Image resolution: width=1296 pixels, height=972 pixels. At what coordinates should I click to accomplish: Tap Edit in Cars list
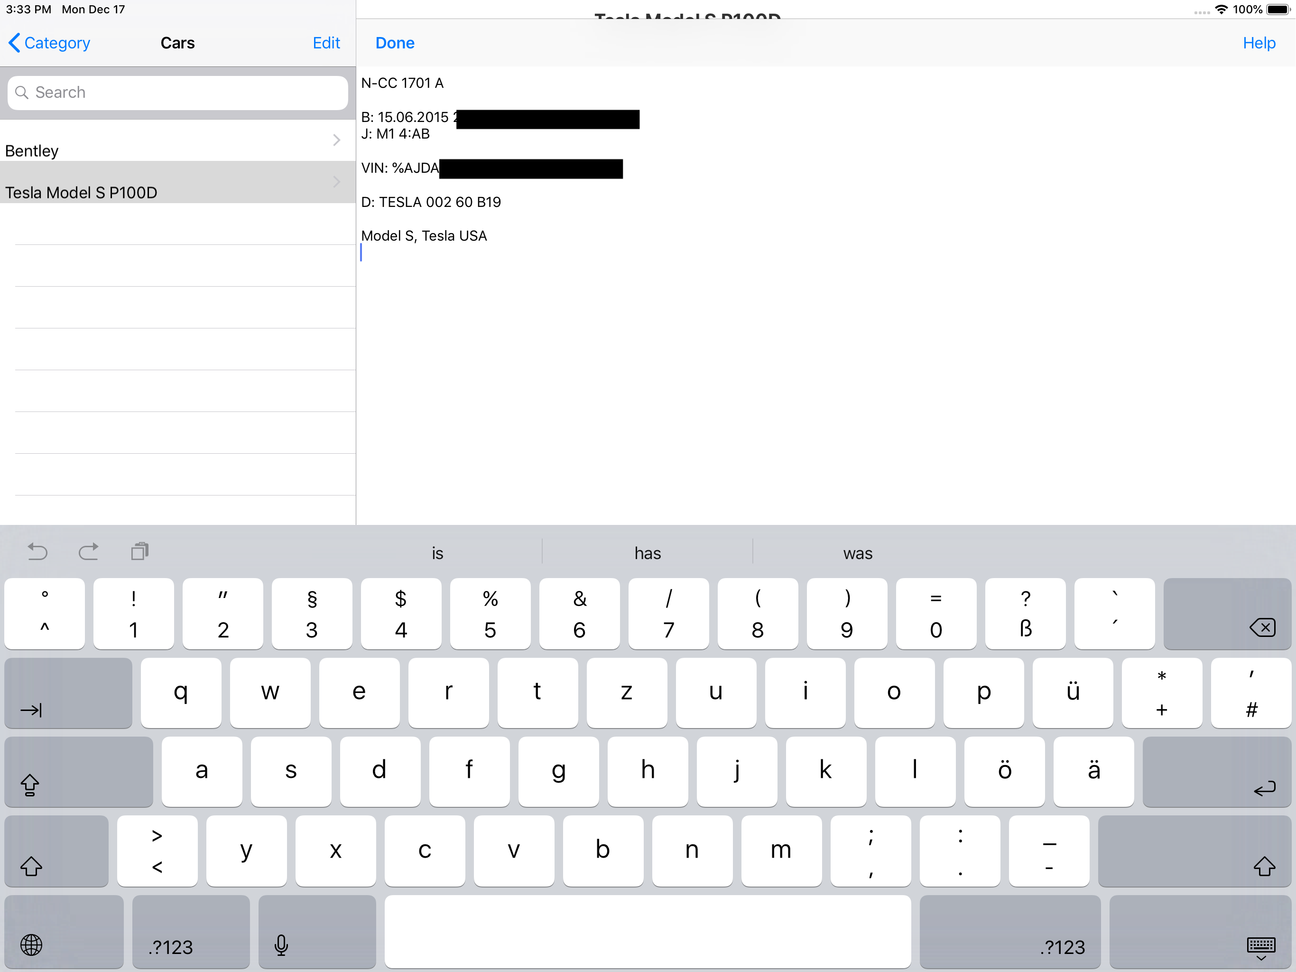pos(326,43)
